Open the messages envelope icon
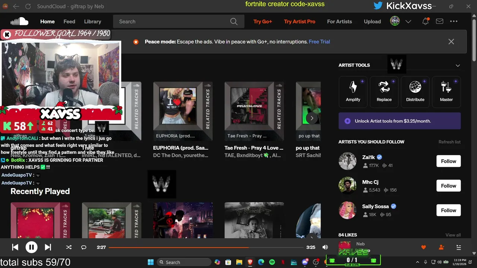 pyautogui.click(x=439, y=21)
